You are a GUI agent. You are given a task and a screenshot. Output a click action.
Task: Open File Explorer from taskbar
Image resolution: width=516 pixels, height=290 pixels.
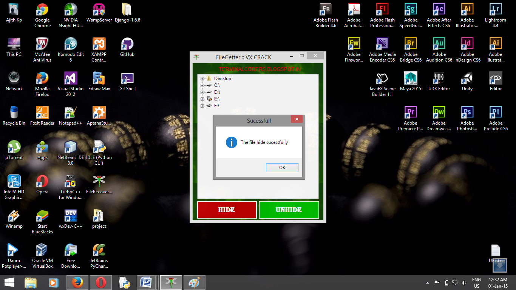click(31, 282)
